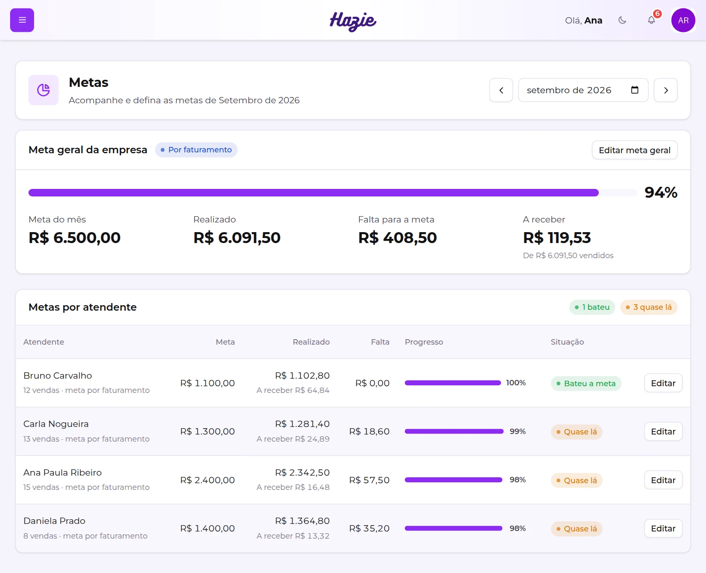Select the Atendente column header
The height and width of the screenshot is (573, 706).
pyautogui.click(x=44, y=342)
